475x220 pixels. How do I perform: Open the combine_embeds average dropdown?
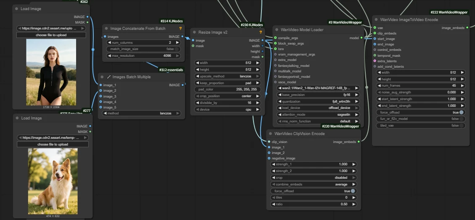pyautogui.click(x=314, y=184)
